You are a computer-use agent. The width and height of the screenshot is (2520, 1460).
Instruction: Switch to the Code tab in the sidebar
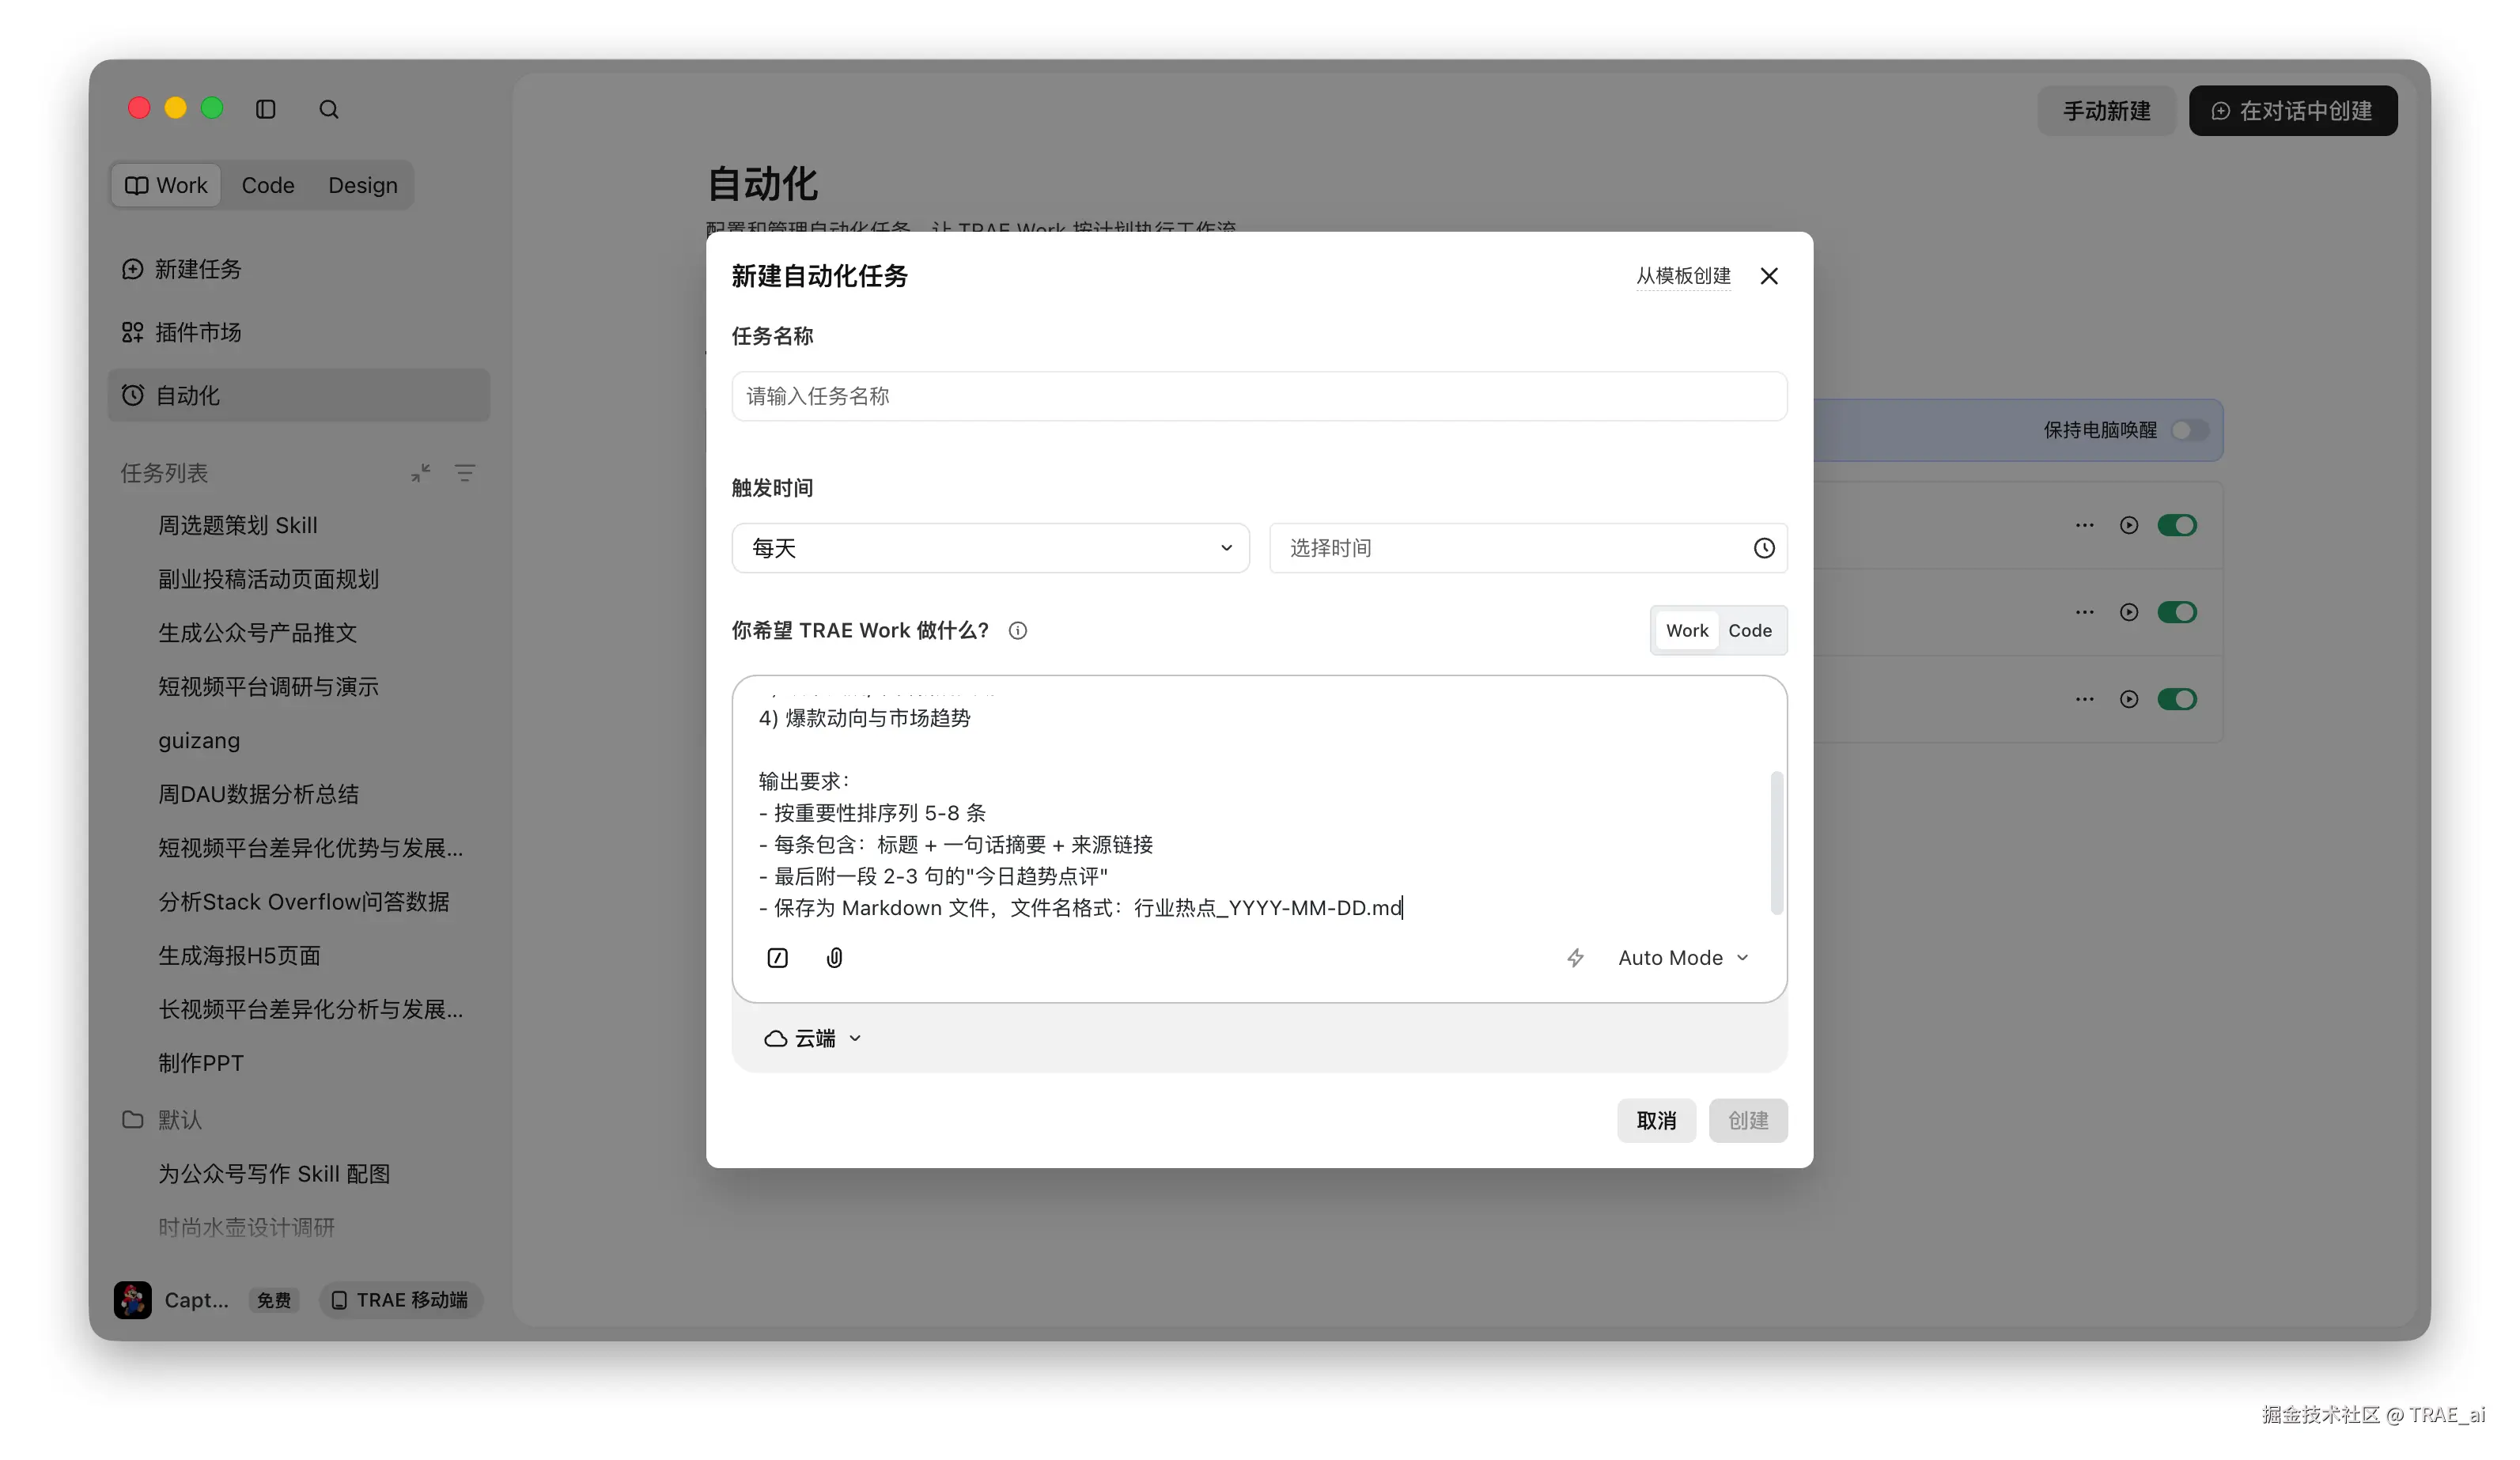tap(268, 185)
